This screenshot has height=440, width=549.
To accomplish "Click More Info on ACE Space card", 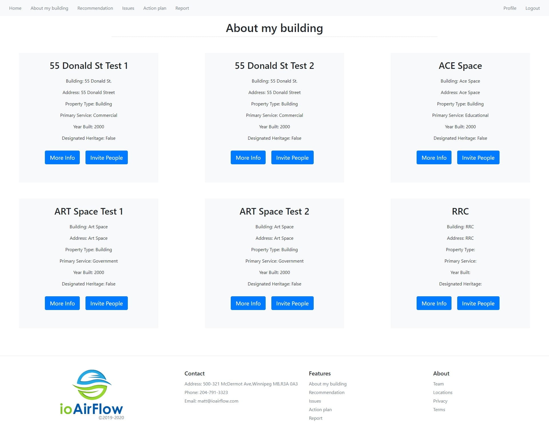I will [433, 157].
